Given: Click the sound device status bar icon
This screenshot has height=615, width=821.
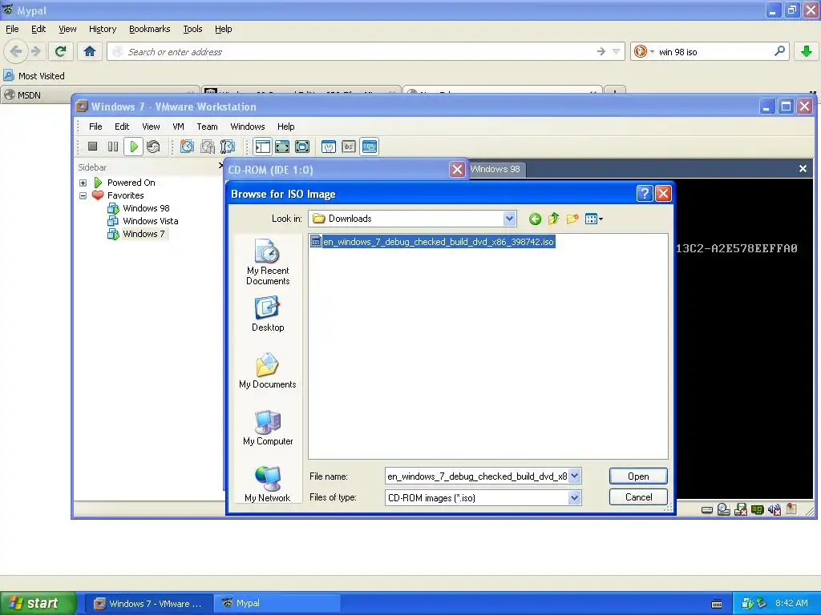Looking at the screenshot, I should [774, 509].
